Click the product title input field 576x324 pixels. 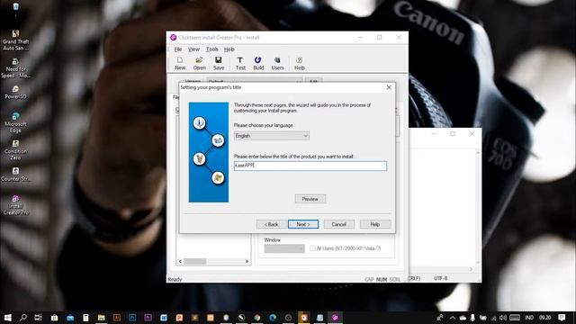click(x=310, y=166)
